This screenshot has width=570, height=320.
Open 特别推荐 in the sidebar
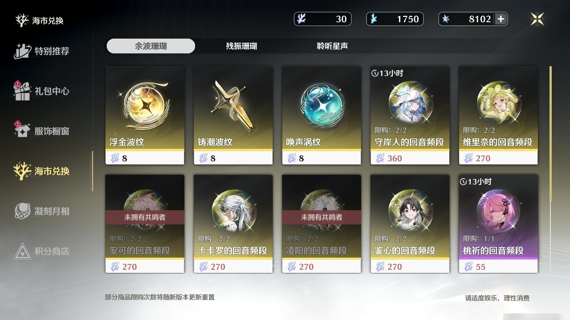pos(42,51)
